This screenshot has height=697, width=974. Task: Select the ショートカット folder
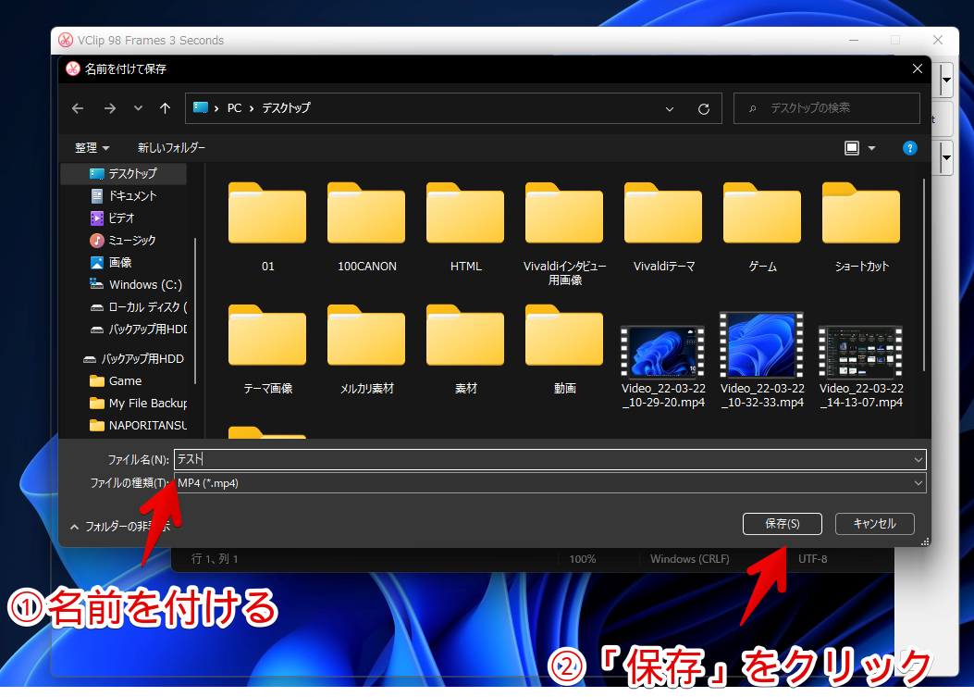coord(861,227)
